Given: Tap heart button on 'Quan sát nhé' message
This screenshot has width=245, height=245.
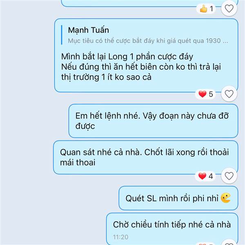Looking at the screenshot, I should (229, 176).
